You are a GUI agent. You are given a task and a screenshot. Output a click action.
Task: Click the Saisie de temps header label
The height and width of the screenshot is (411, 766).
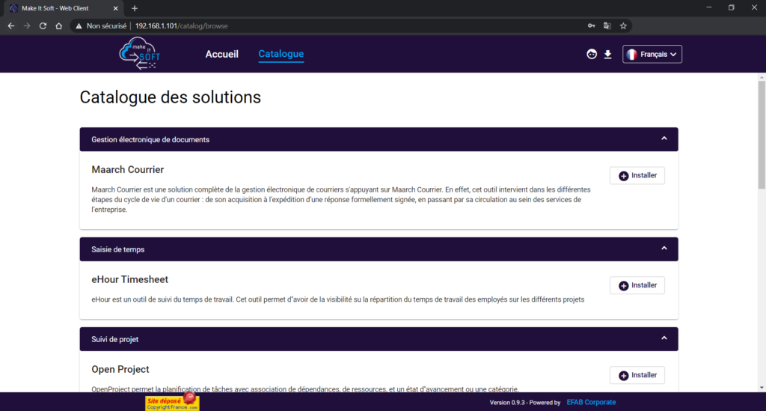117,250
